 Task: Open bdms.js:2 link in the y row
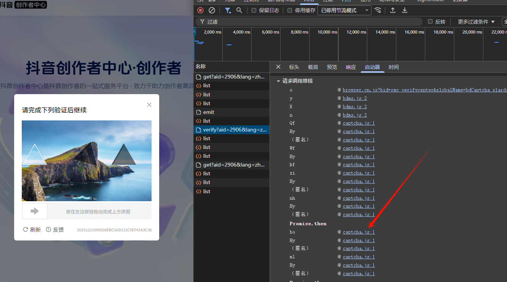click(x=355, y=98)
